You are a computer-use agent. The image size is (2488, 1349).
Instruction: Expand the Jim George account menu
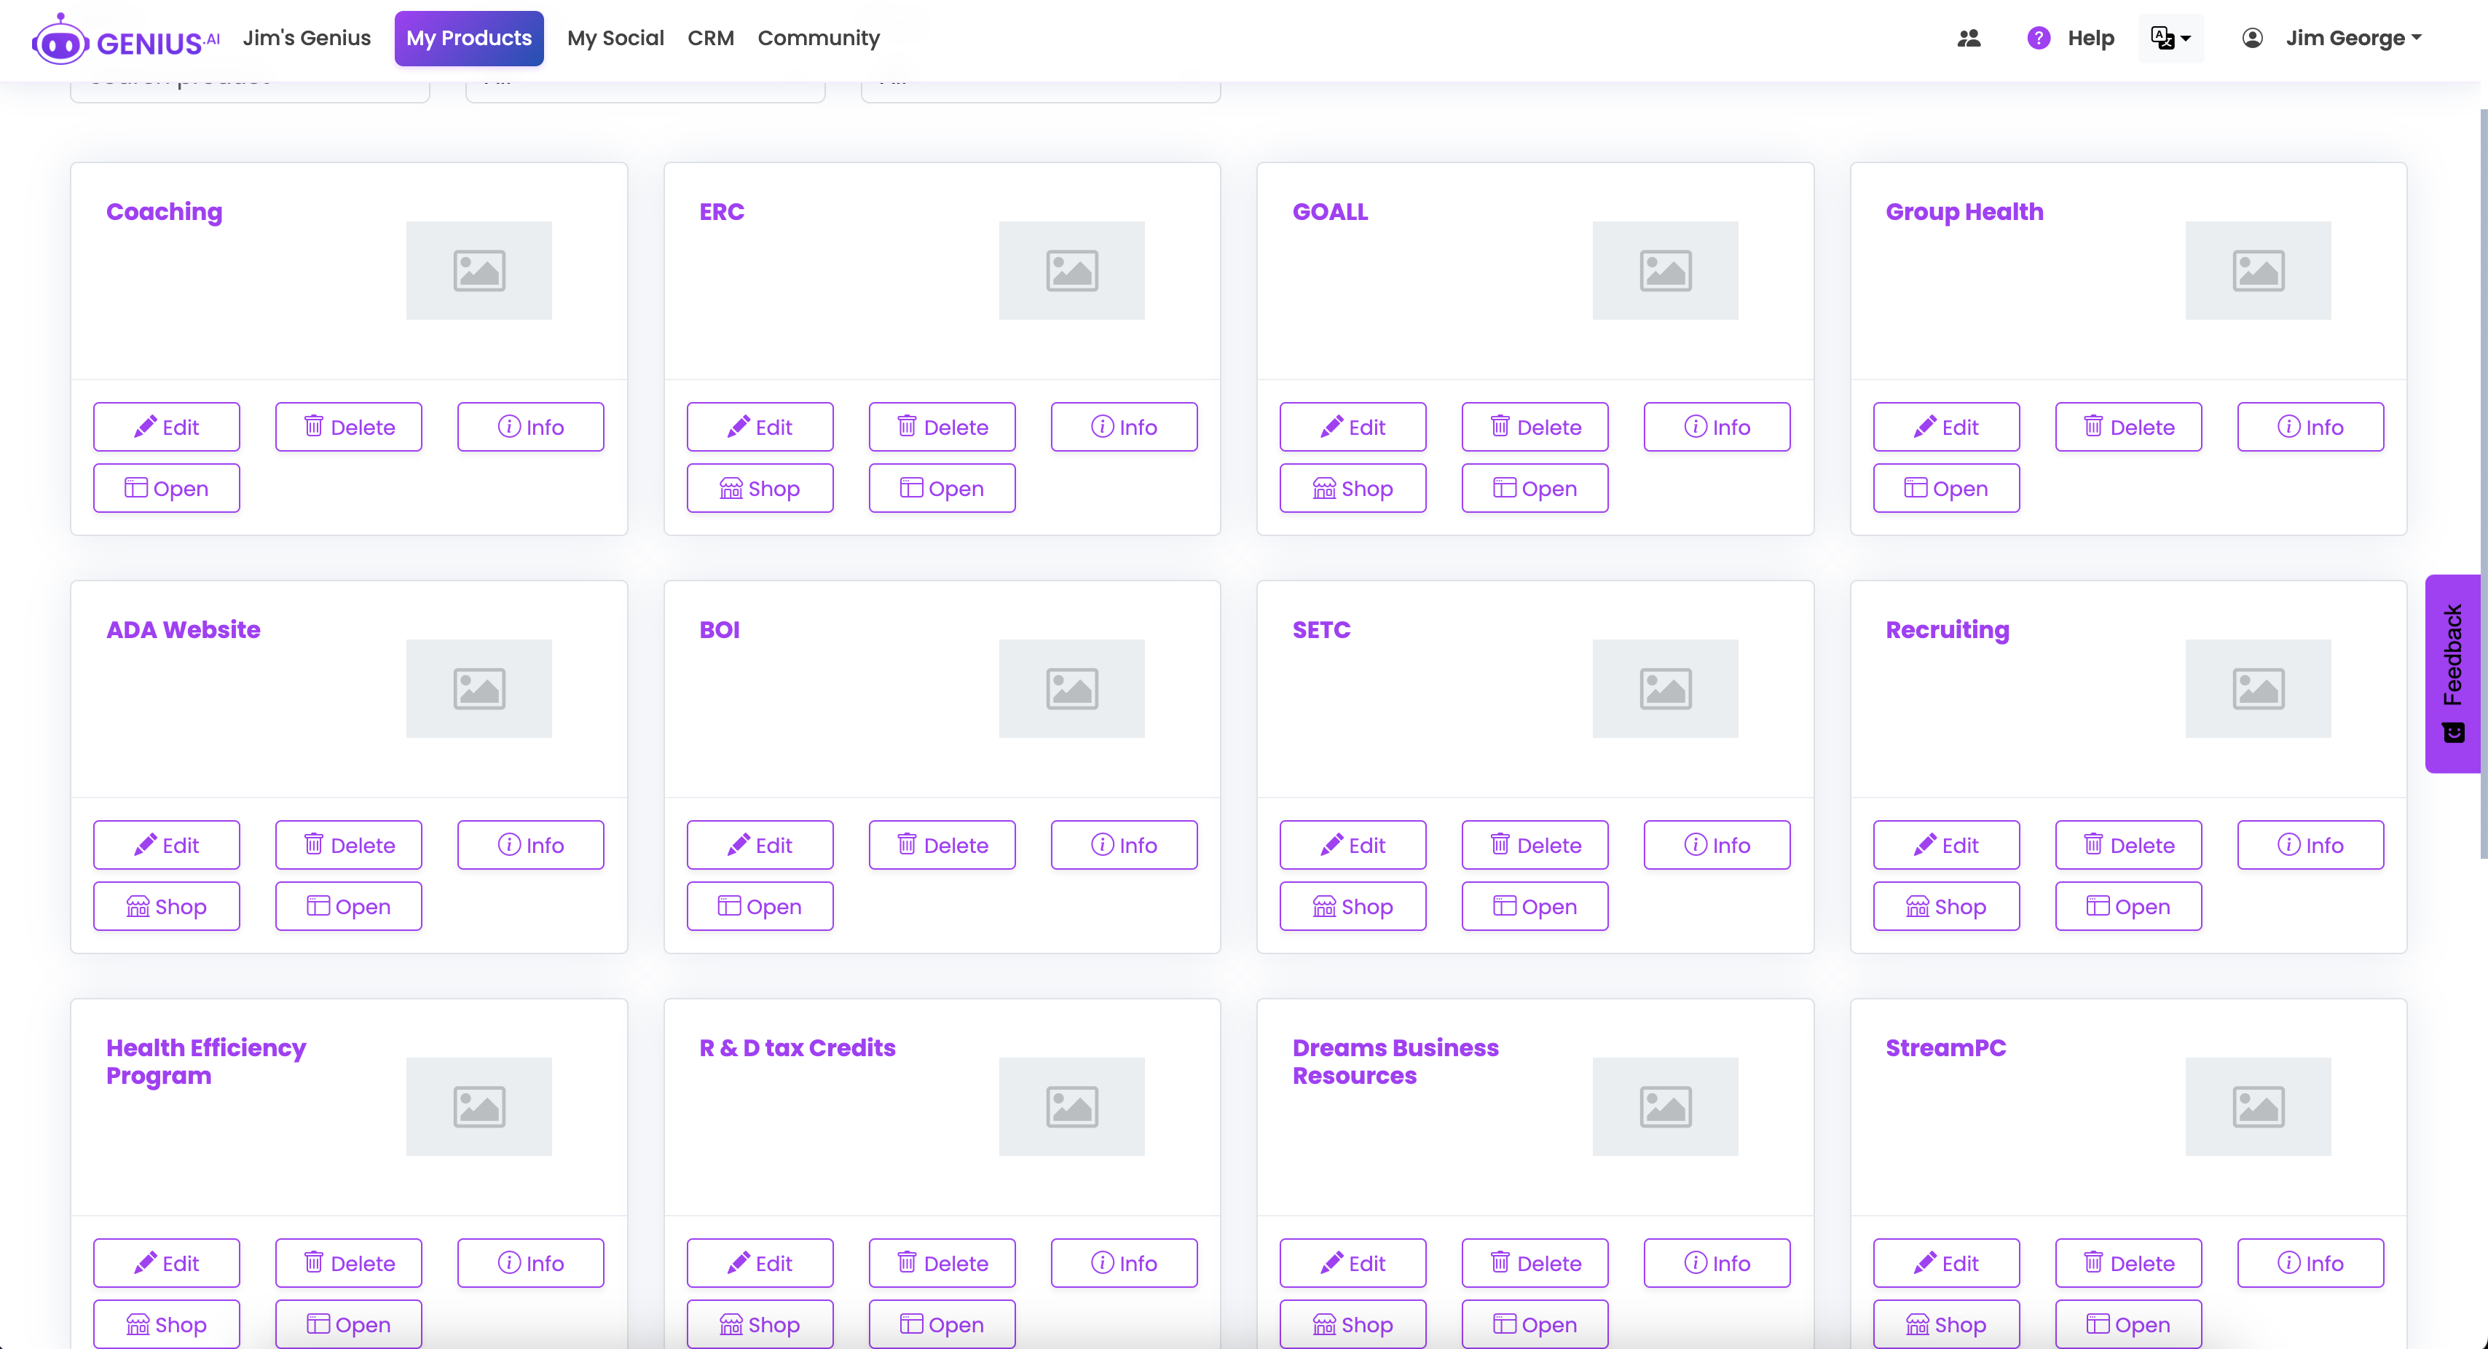coord(2354,39)
